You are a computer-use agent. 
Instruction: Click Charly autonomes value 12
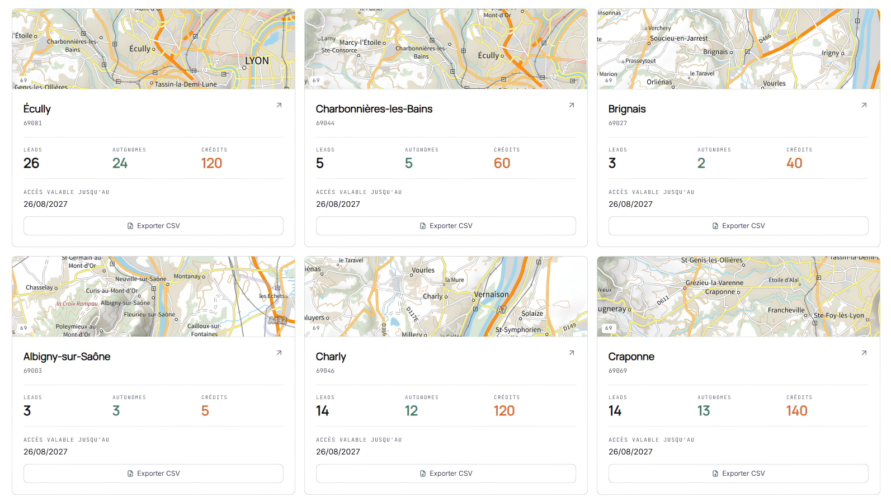point(412,411)
